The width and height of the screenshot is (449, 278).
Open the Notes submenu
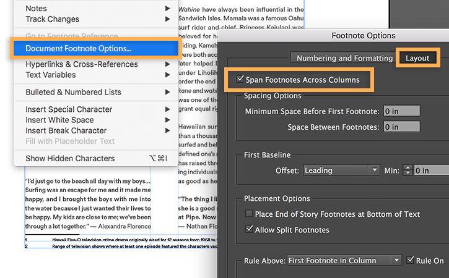coord(36,9)
